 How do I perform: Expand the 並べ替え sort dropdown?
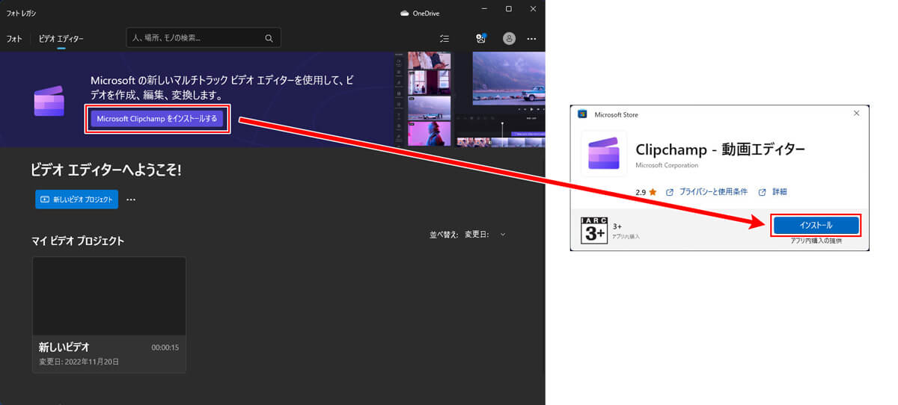pos(468,234)
